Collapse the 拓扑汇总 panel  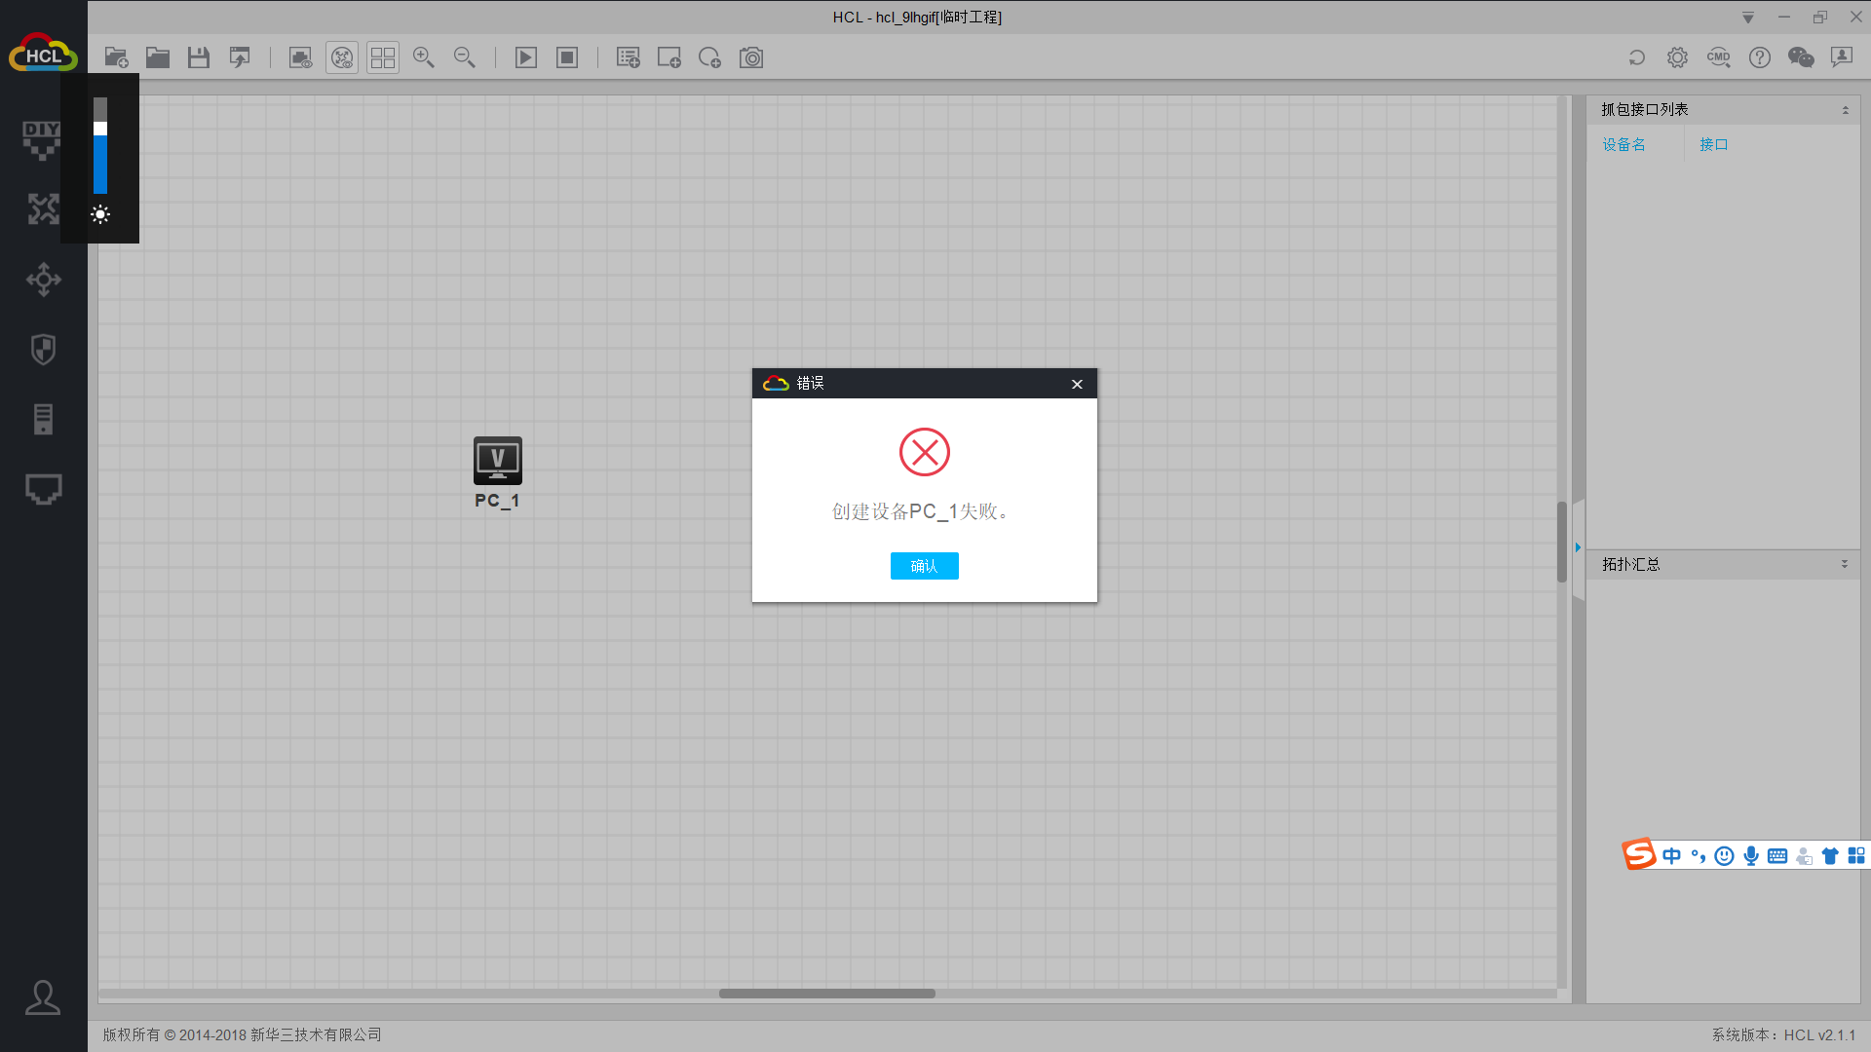[1844, 565]
